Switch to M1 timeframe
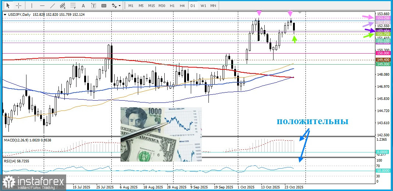The height and width of the screenshot is (191, 393). click(x=131, y=6)
